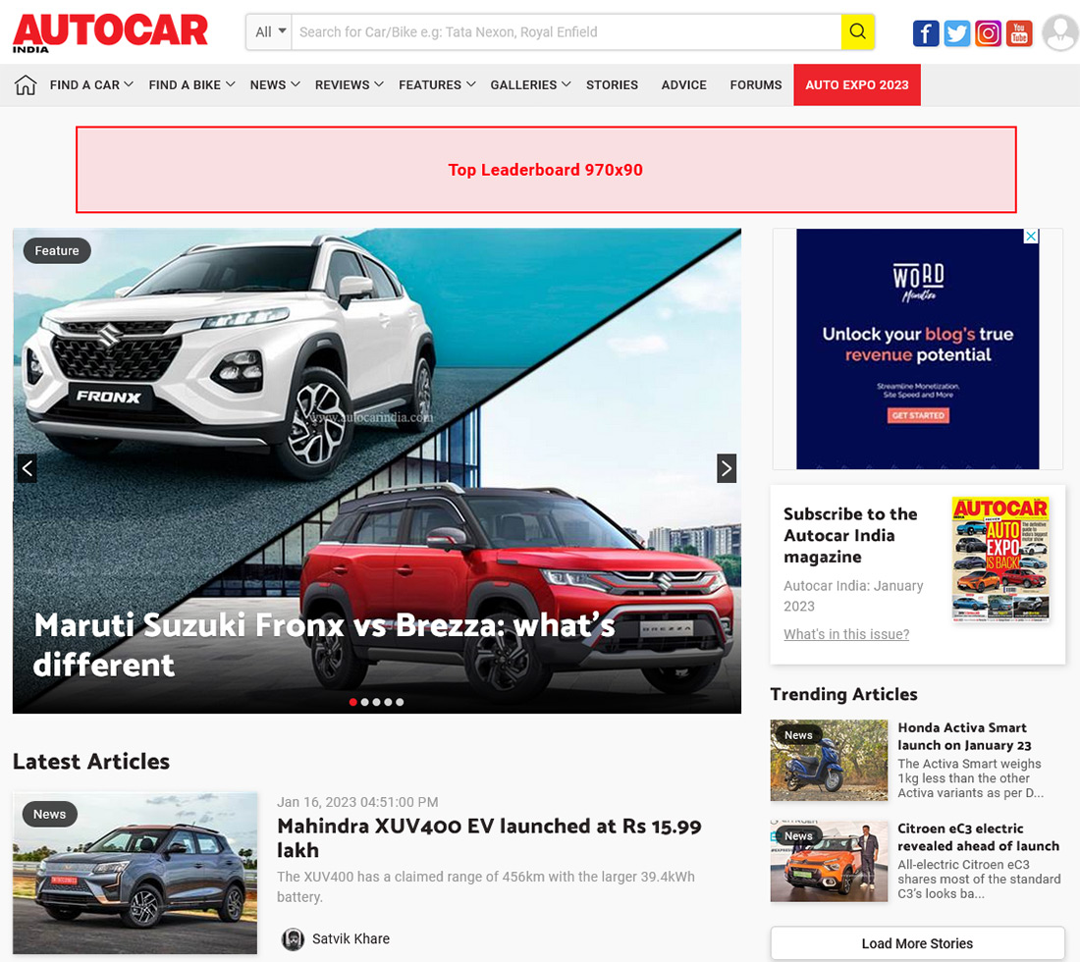Expand the Galleries menu
Screen dimensions: 1080x962
(x=530, y=84)
